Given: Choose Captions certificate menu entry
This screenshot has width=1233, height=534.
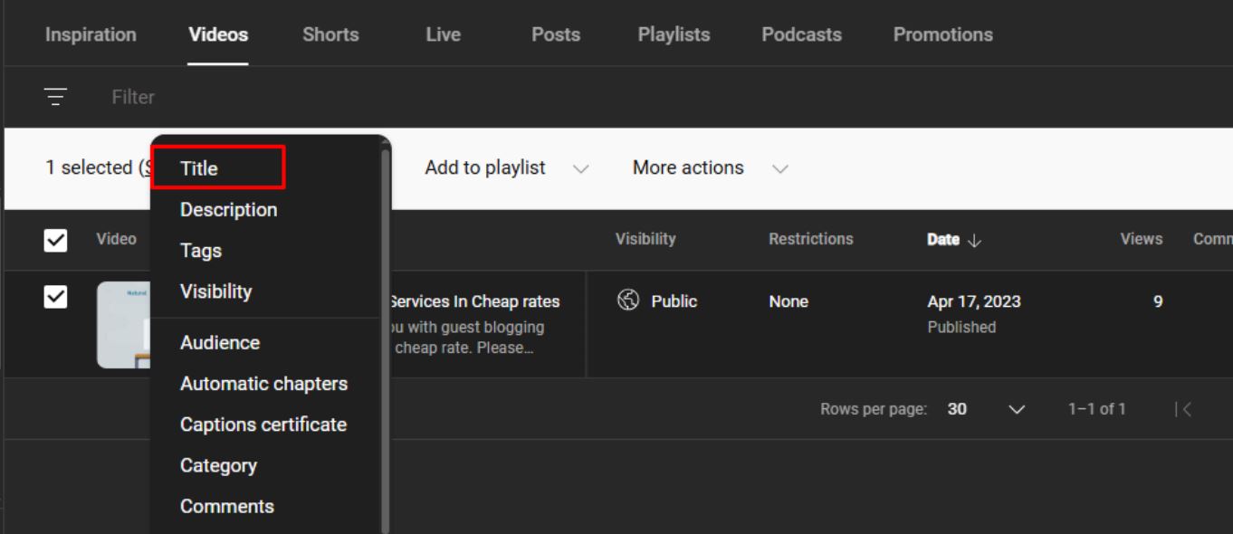Looking at the screenshot, I should (x=265, y=424).
